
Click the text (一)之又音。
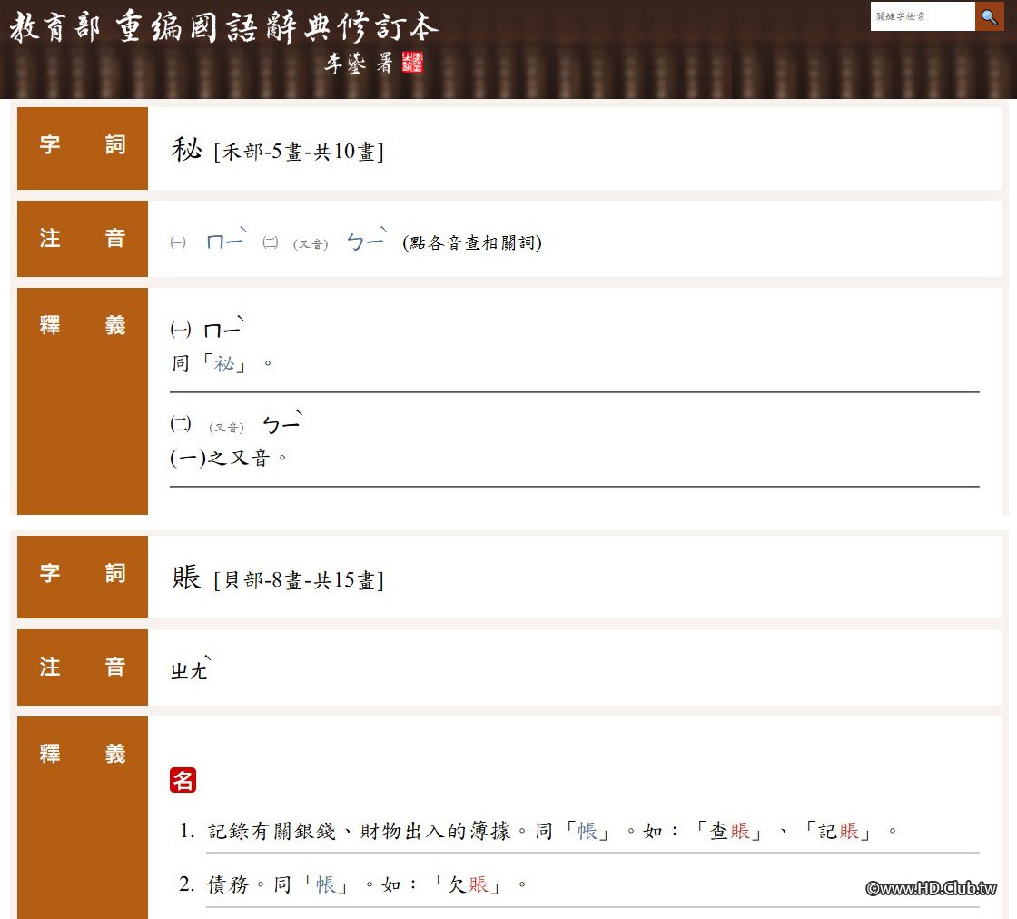[228, 458]
